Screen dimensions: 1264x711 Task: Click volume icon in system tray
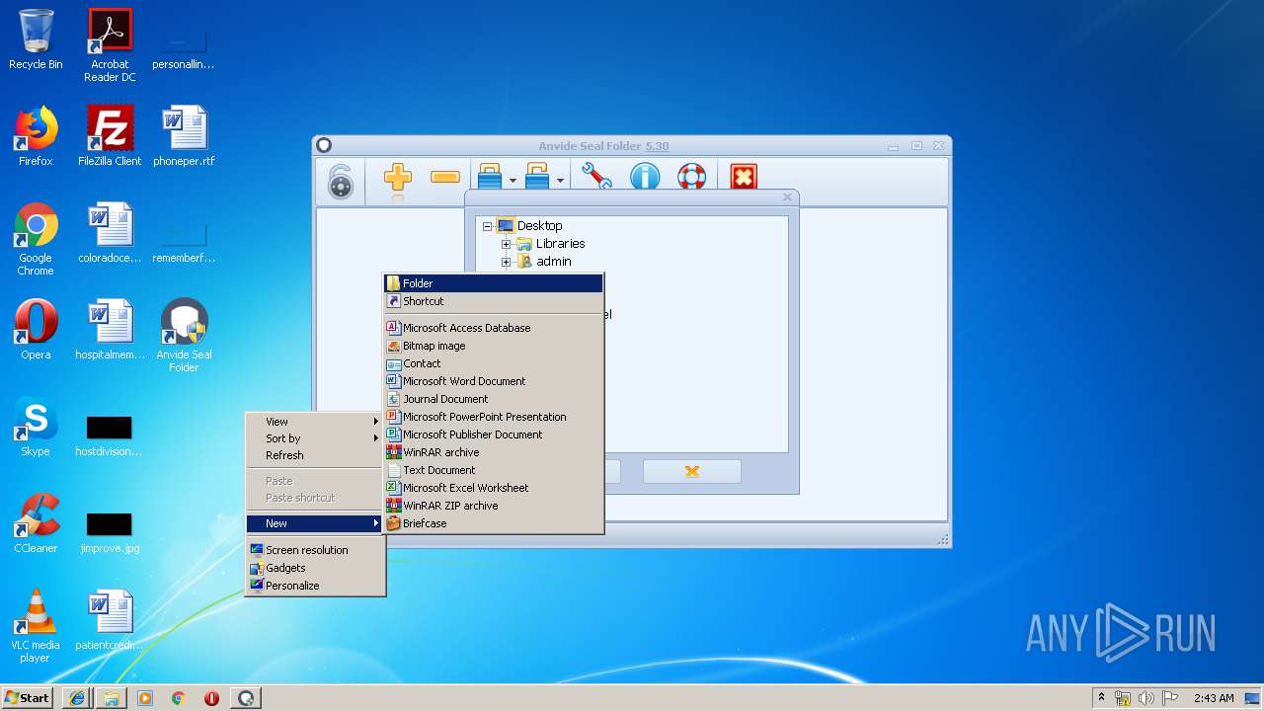[x=1145, y=698]
